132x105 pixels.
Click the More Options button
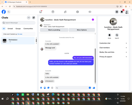click(x=82, y=30)
